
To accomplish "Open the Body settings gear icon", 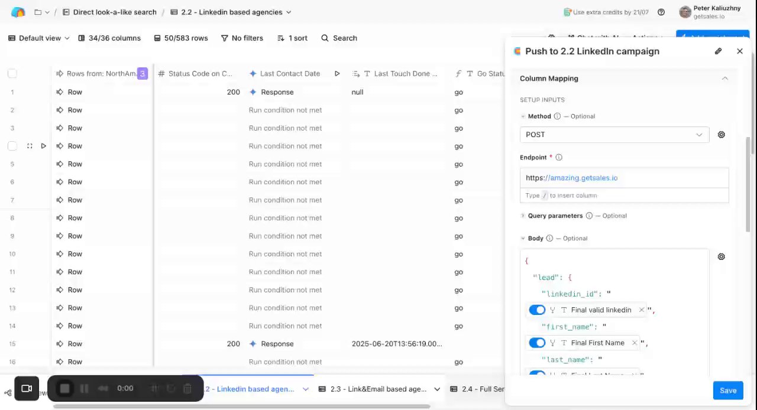I will [x=721, y=257].
